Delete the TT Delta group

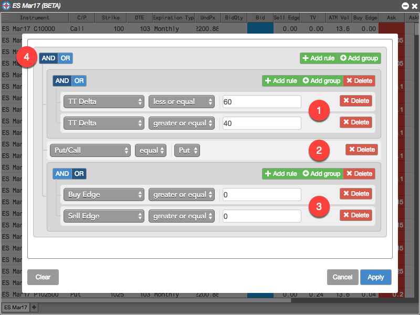click(x=359, y=81)
